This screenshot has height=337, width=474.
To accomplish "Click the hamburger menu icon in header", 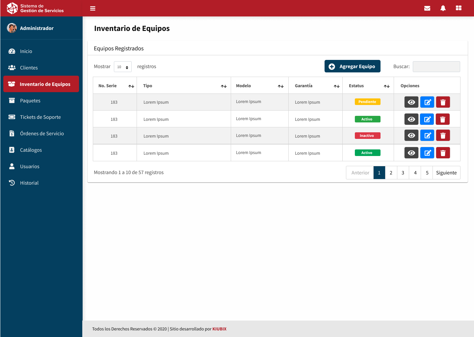I will 93,8.
